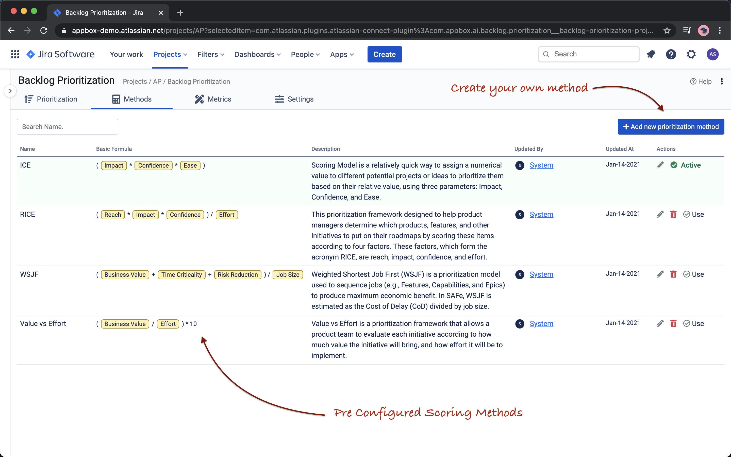The image size is (731, 457).
Task: Open the Chrome three-dot menu
Action: (720, 30)
